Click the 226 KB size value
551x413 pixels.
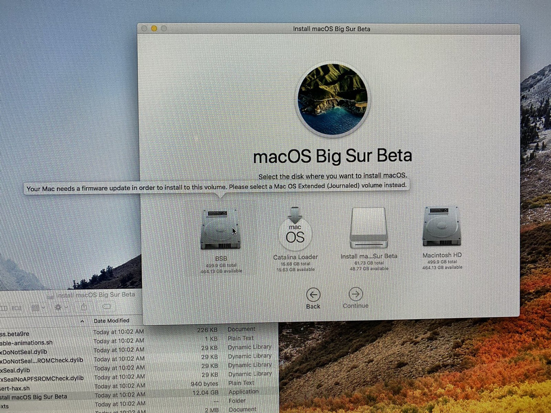pyautogui.click(x=207, y=330)
